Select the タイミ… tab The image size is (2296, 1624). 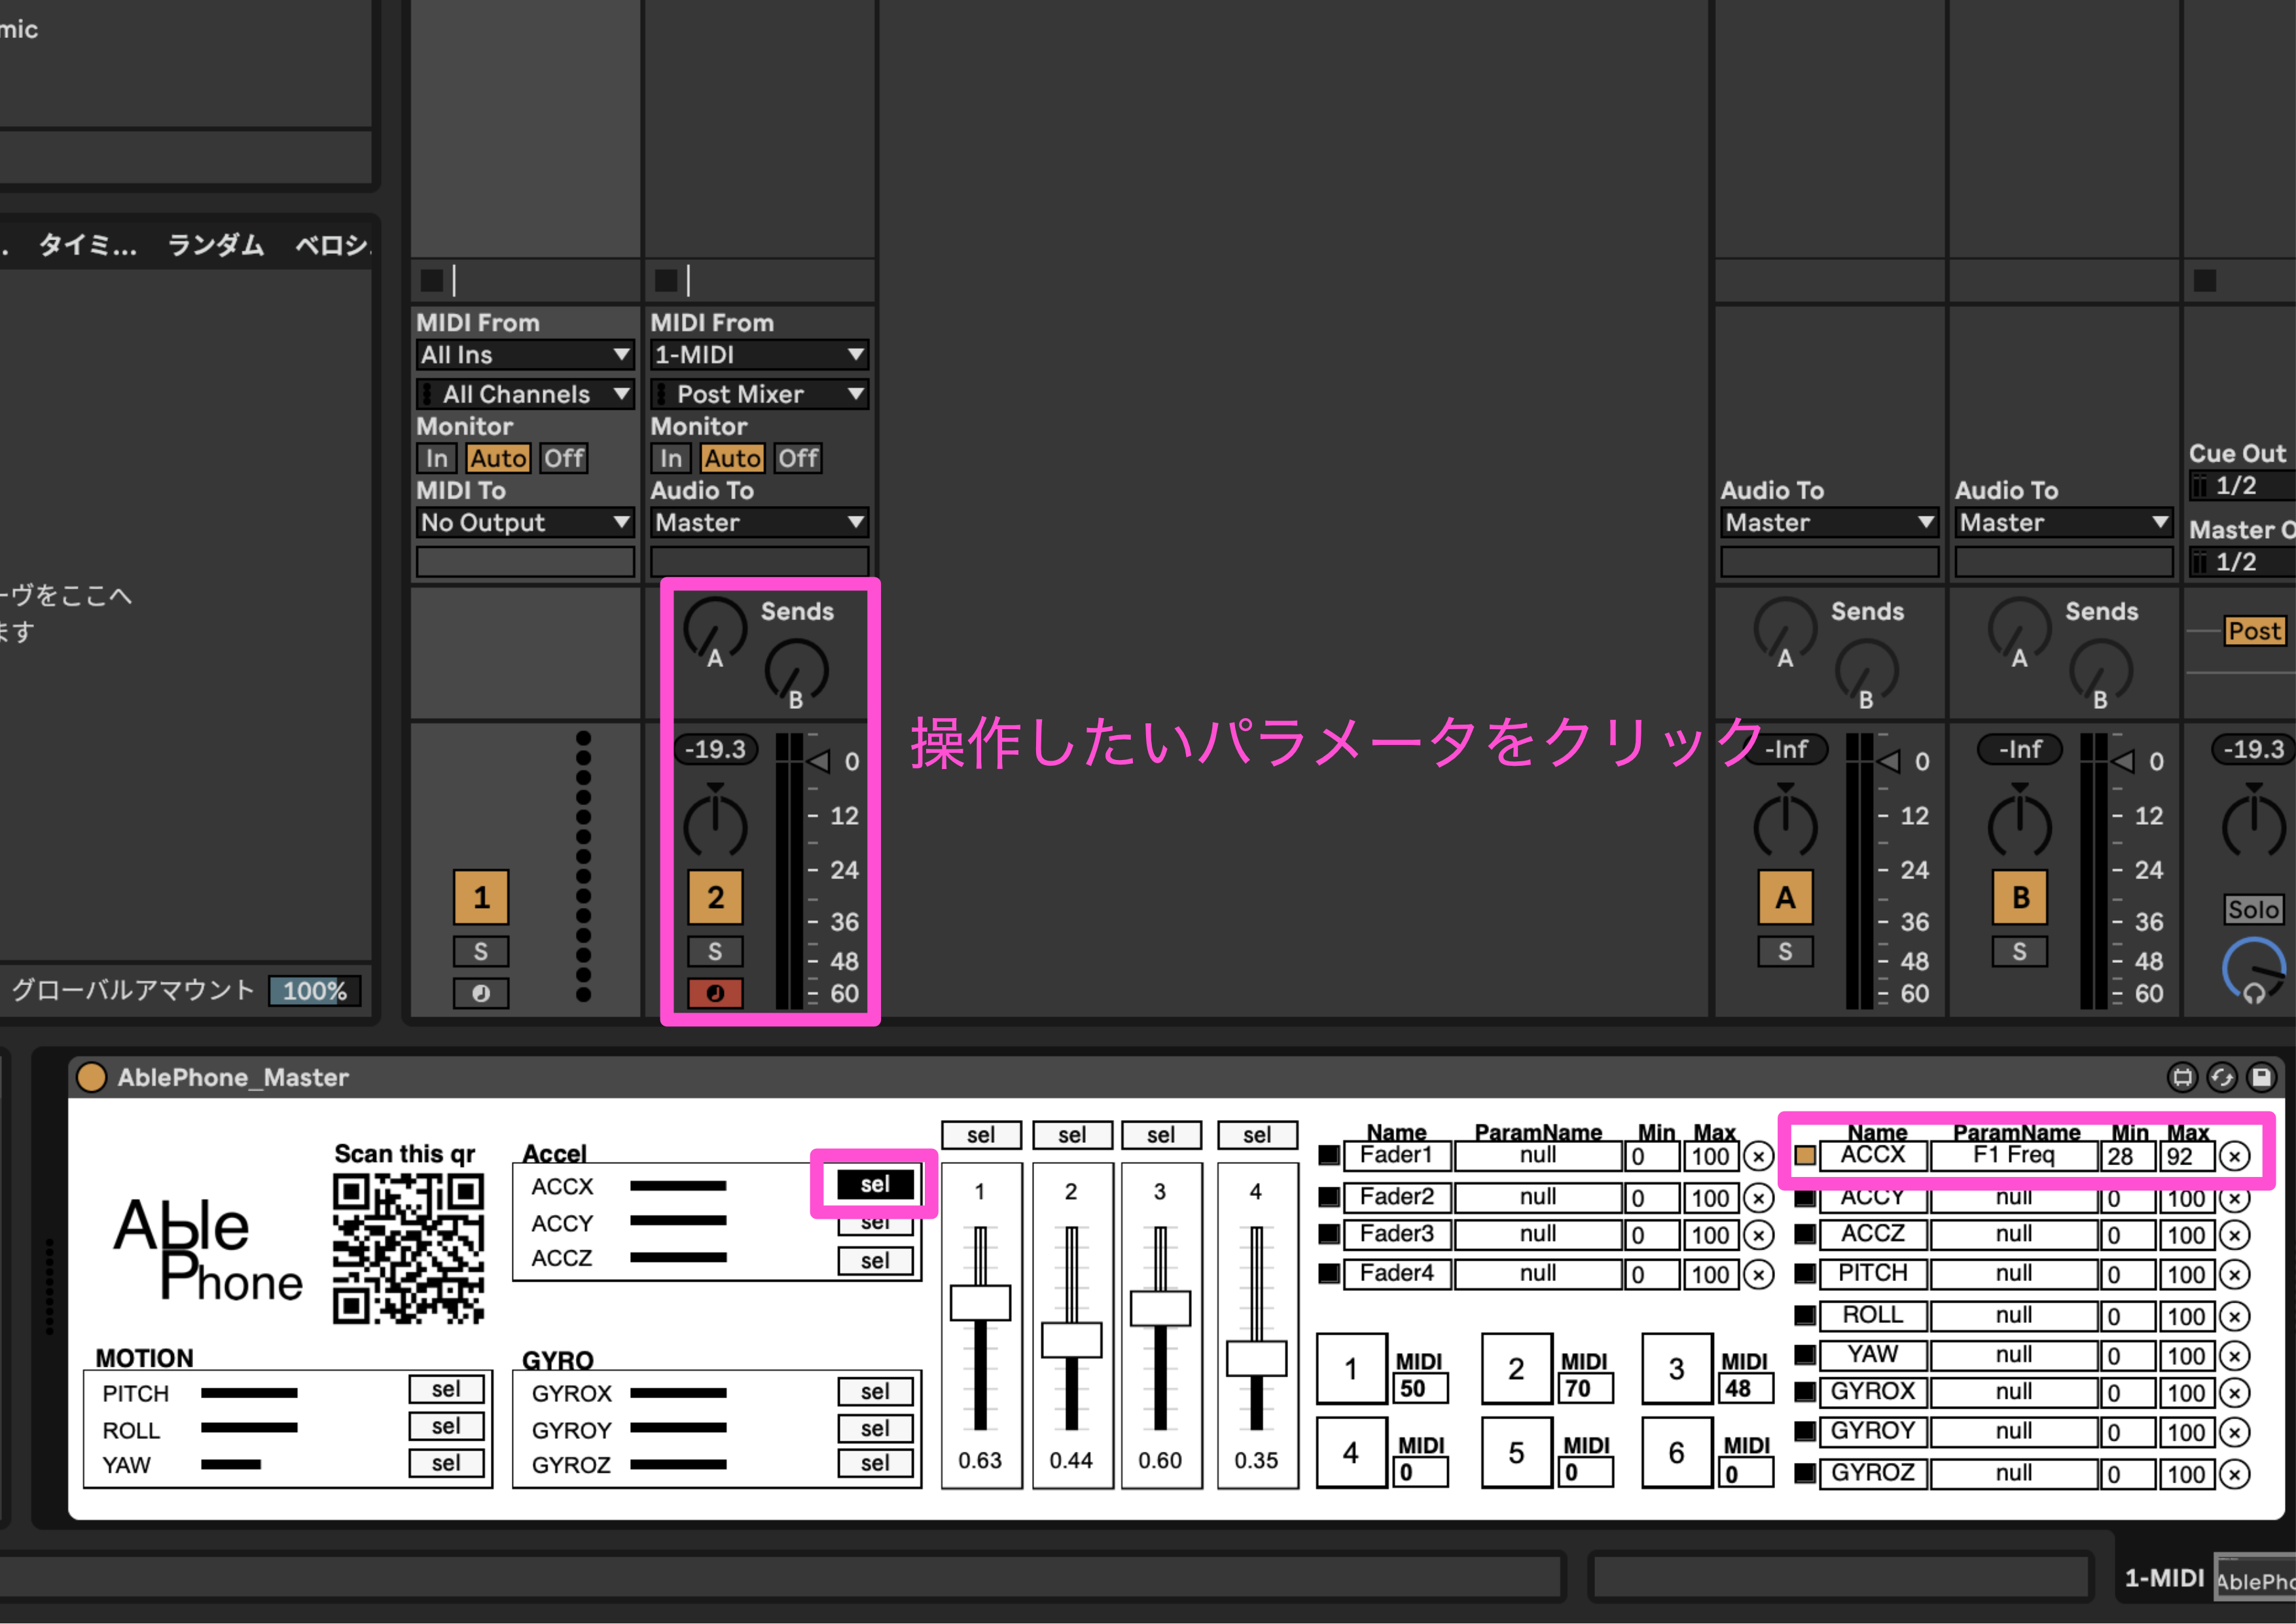coord(88,245)
